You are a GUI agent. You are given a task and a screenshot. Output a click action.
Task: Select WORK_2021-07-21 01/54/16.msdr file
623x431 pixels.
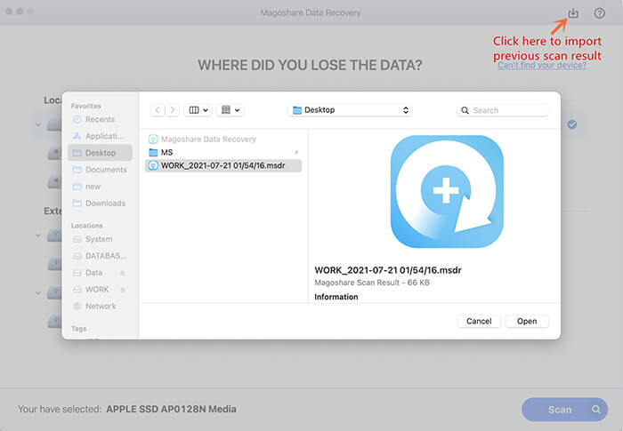(x=223, y=165)
